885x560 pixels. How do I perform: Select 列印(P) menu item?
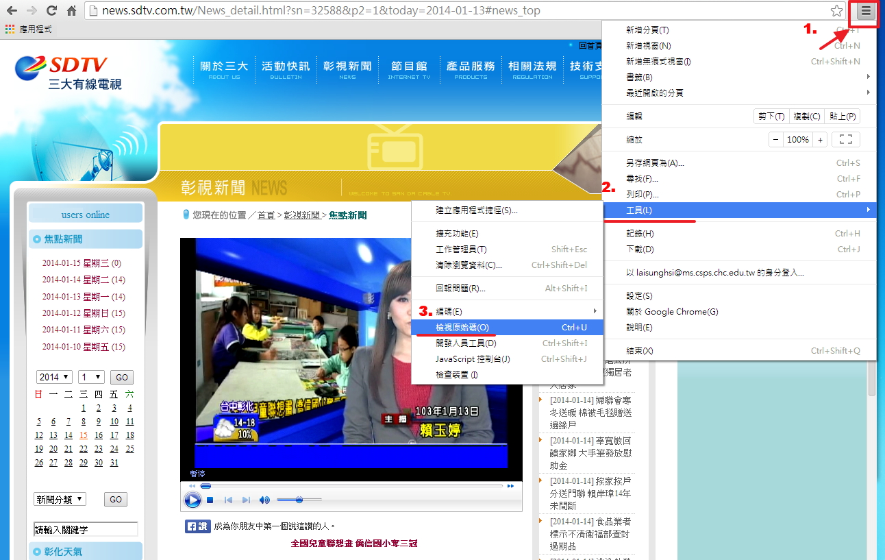(740, 195)
